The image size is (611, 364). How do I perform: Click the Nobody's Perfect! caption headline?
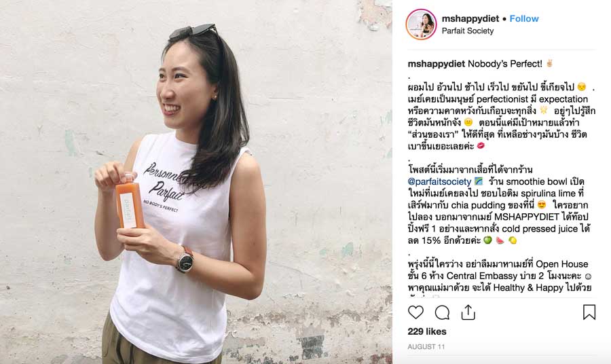504,64
